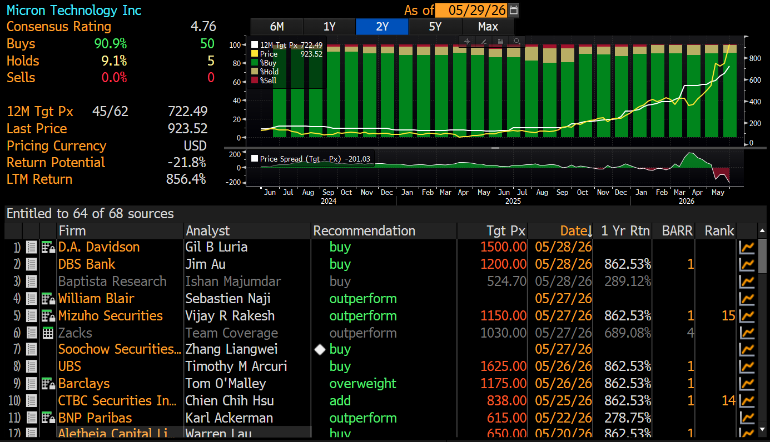The image size is (770, 442).
Task: Open the report document icon for Baptista Research
Action: 32,282
